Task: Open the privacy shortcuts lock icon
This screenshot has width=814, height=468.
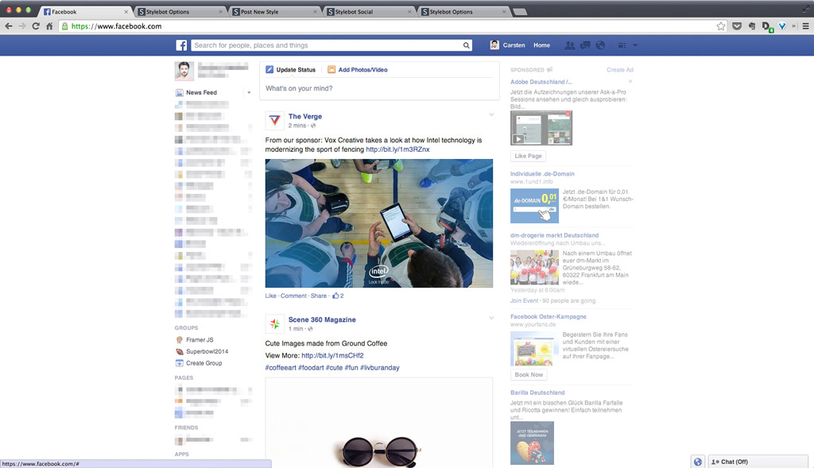Action: 622,45
